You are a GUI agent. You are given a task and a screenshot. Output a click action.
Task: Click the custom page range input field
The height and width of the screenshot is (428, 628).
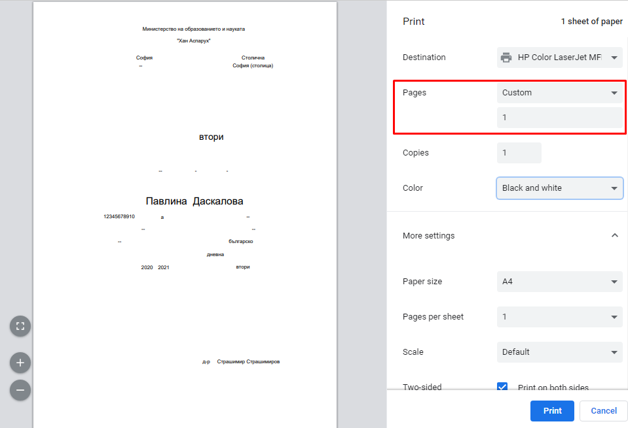click(x=559, y=118)
